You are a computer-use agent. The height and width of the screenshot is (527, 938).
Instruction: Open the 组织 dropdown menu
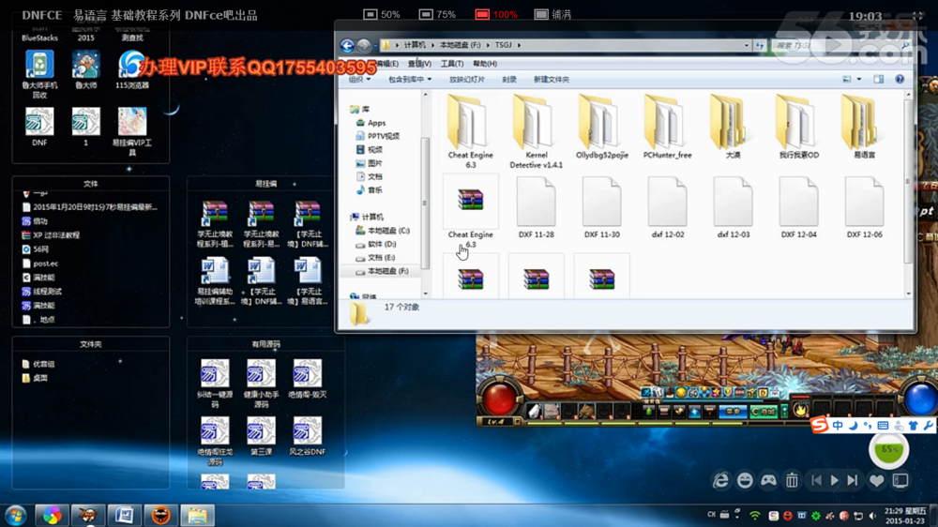click(x=360, y=80)
